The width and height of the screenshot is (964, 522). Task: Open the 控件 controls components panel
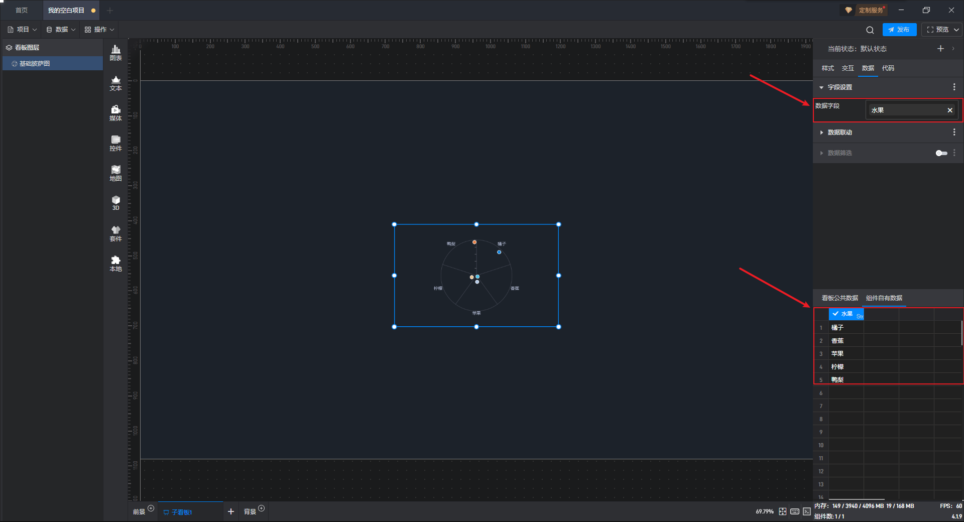click(115, 143)
